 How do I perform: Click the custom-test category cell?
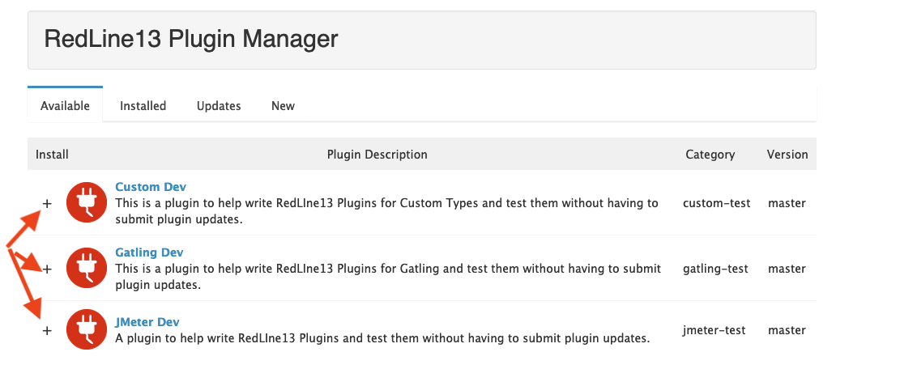coord(717,203)
